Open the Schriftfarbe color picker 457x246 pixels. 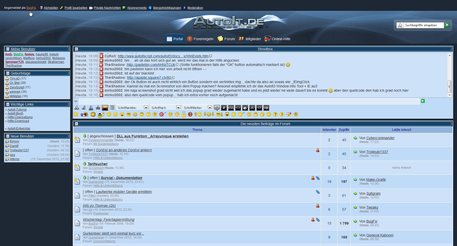[x=210, y=108]
